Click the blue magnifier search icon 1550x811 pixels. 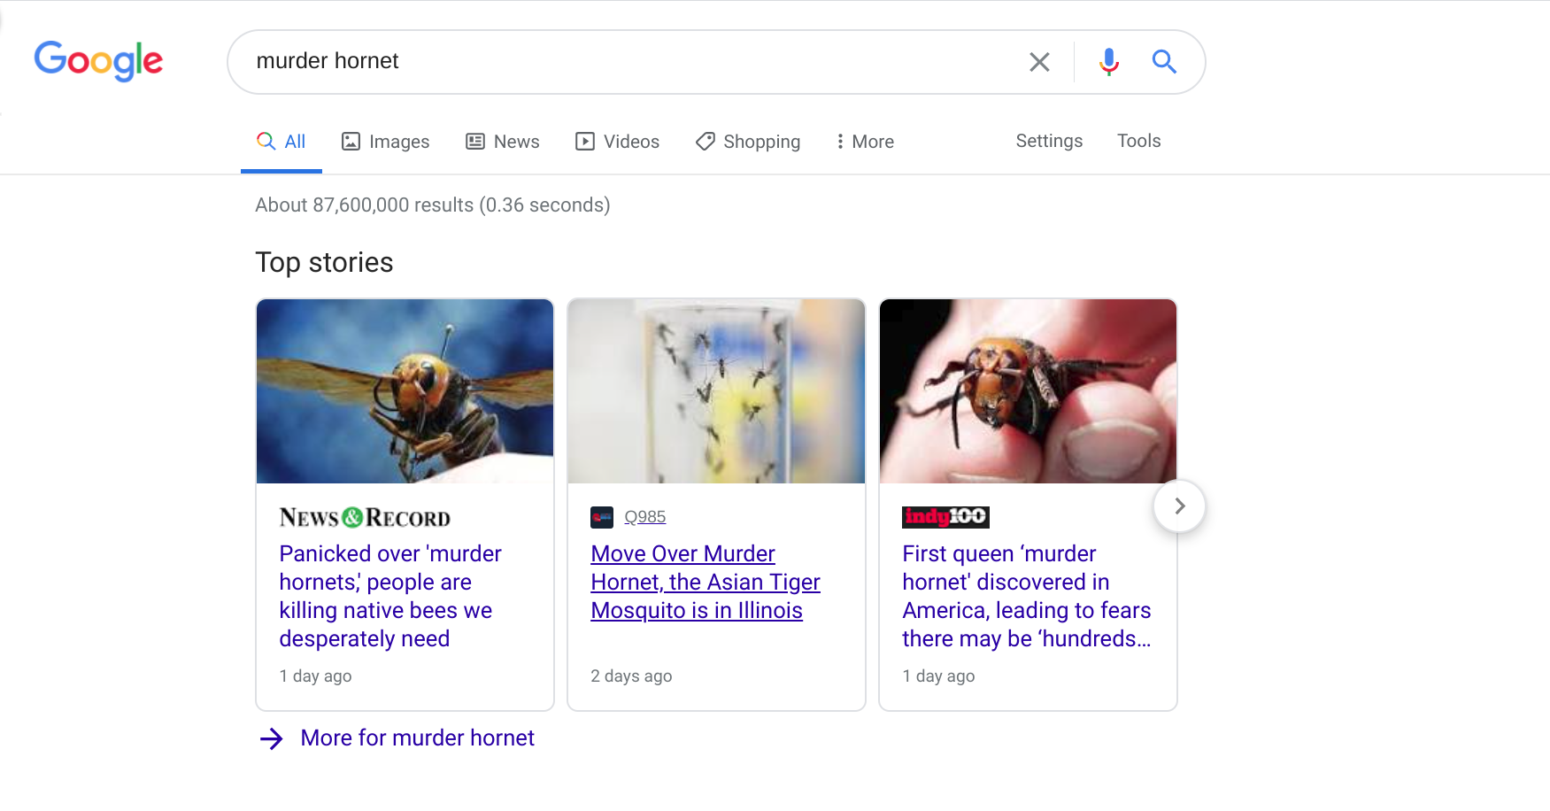[x=1164, y=62]
